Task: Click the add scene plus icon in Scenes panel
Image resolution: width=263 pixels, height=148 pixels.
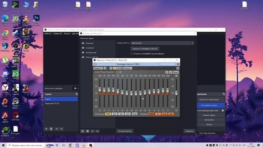Action: point(46,129)
